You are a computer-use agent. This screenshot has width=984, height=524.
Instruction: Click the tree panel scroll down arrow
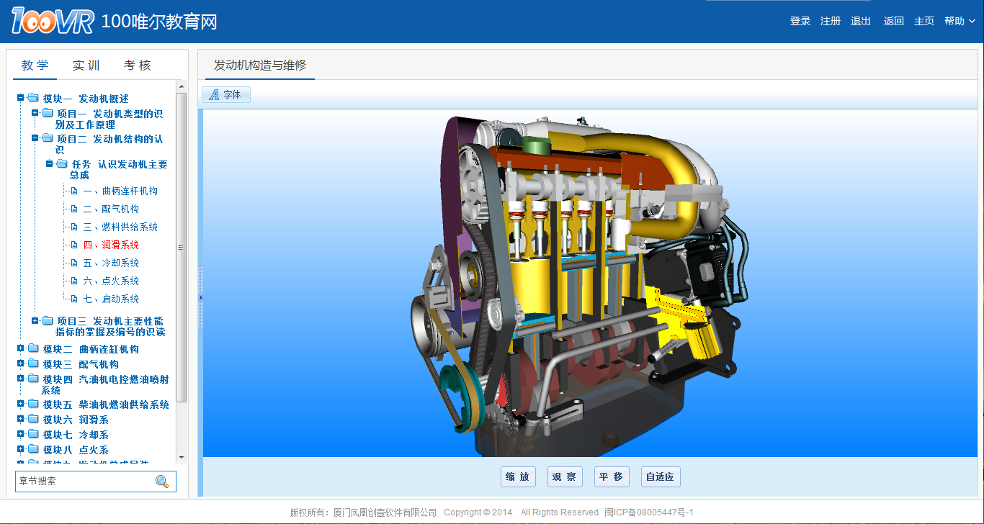pyautogui.click(x=182, y=457)
